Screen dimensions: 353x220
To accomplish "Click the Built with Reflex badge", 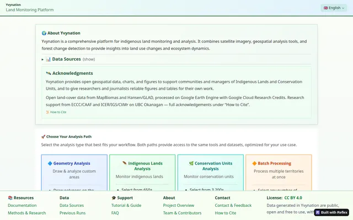I will point(331,212).
